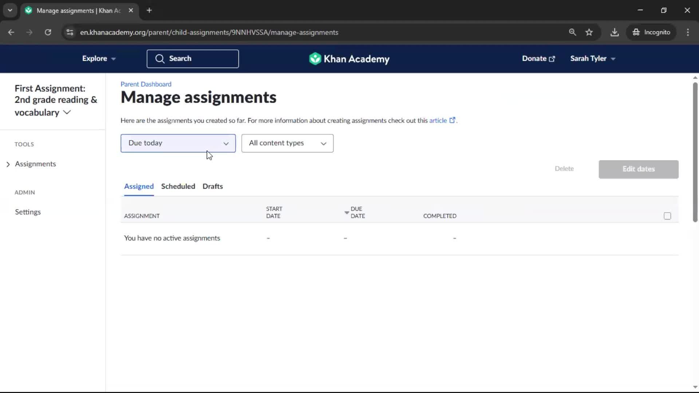Close the Manage assignments tab
This screenshot has width=699, height=393.
coord(131,10)
